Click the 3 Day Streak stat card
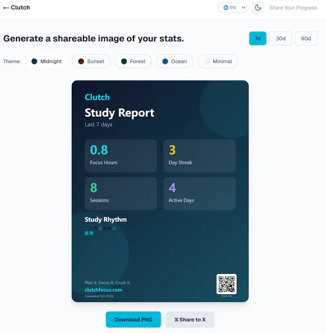The height and width of the screenshot is (333, 326). [199, 156]
